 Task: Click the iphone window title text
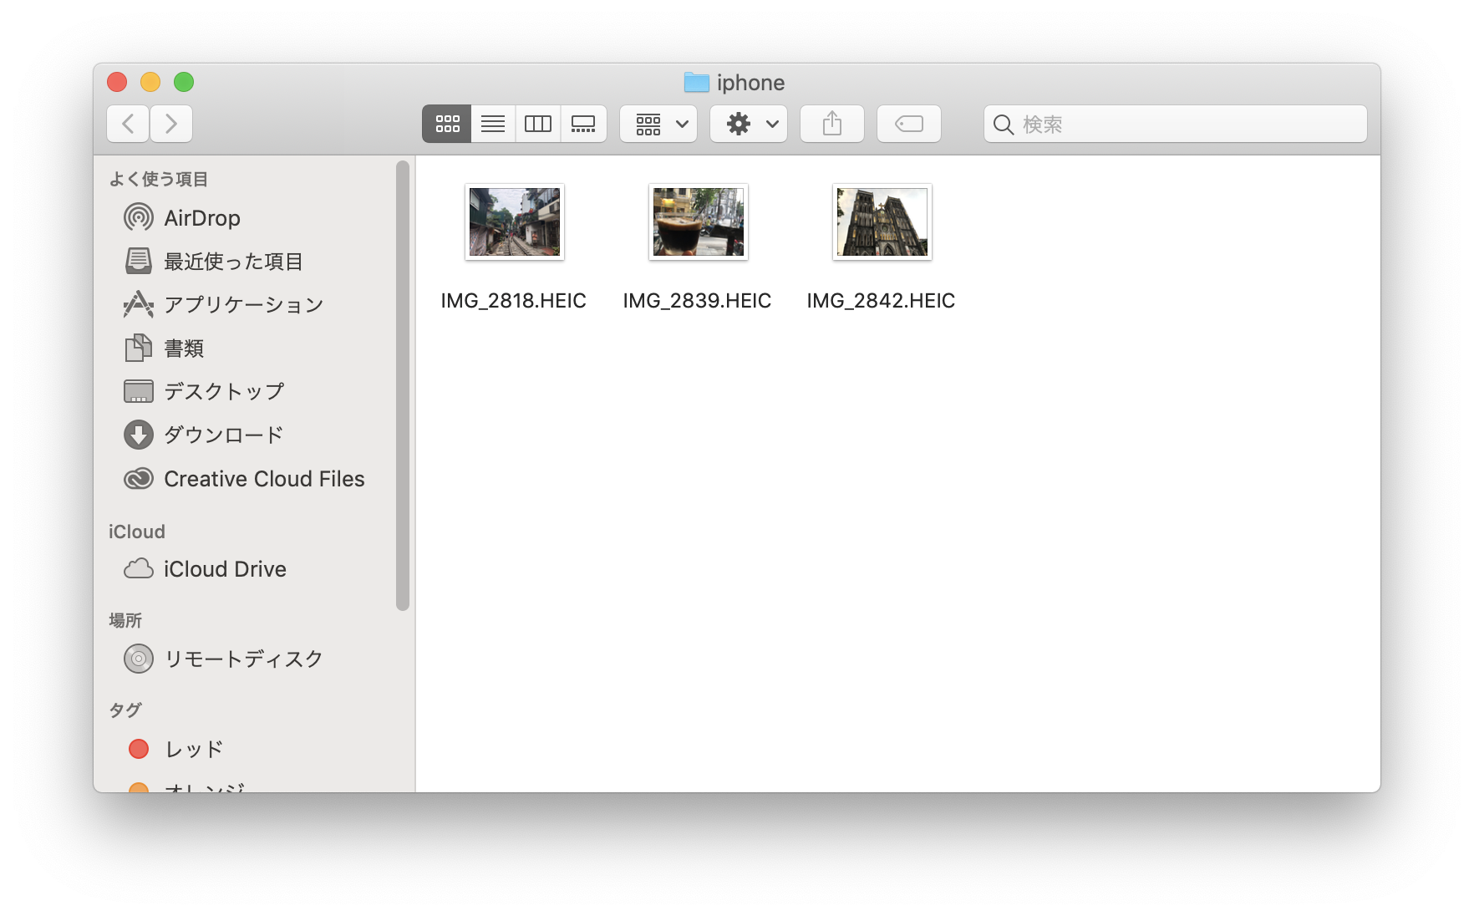(x=750, y=83)
